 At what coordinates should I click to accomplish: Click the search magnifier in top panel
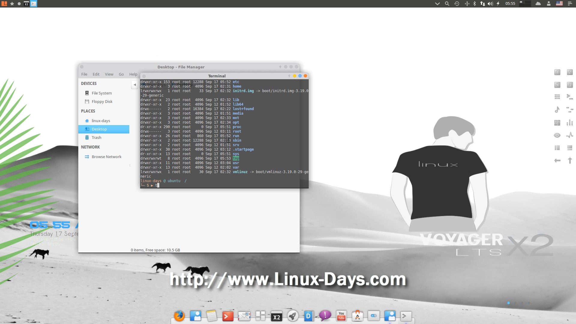tap(447, 4)
